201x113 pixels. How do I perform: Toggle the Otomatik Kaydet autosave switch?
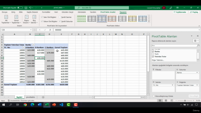pyautogui.click(x=20, y=8)
